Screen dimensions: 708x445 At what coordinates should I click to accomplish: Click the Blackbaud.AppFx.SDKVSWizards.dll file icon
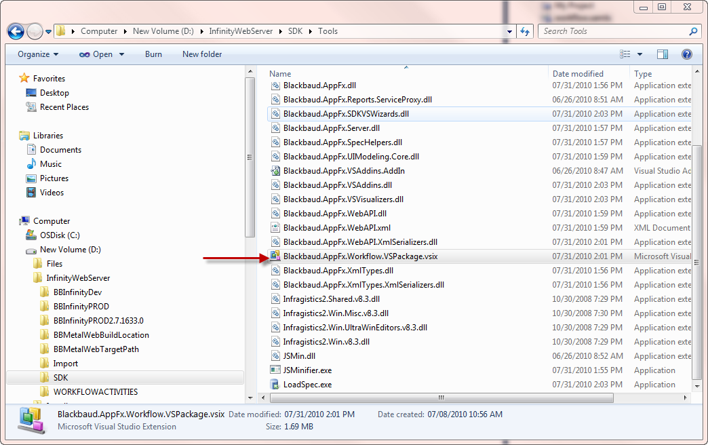point(275,114)
